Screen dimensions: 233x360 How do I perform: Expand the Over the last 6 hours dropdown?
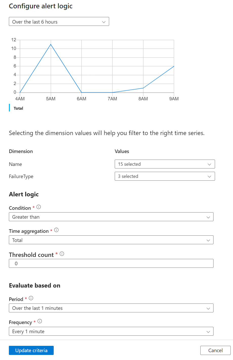tap(59, 22)
